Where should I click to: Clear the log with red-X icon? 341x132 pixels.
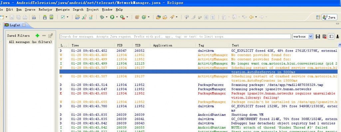pyautogui.click(x=324, y=36)
